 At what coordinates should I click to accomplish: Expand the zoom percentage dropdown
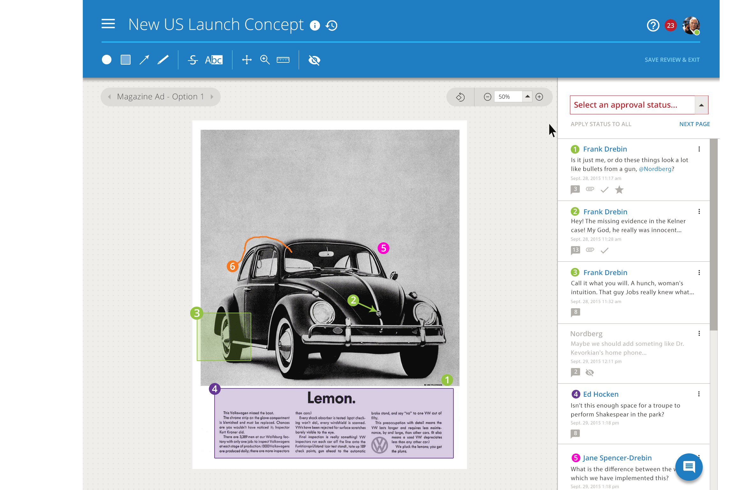coord(528,96)
